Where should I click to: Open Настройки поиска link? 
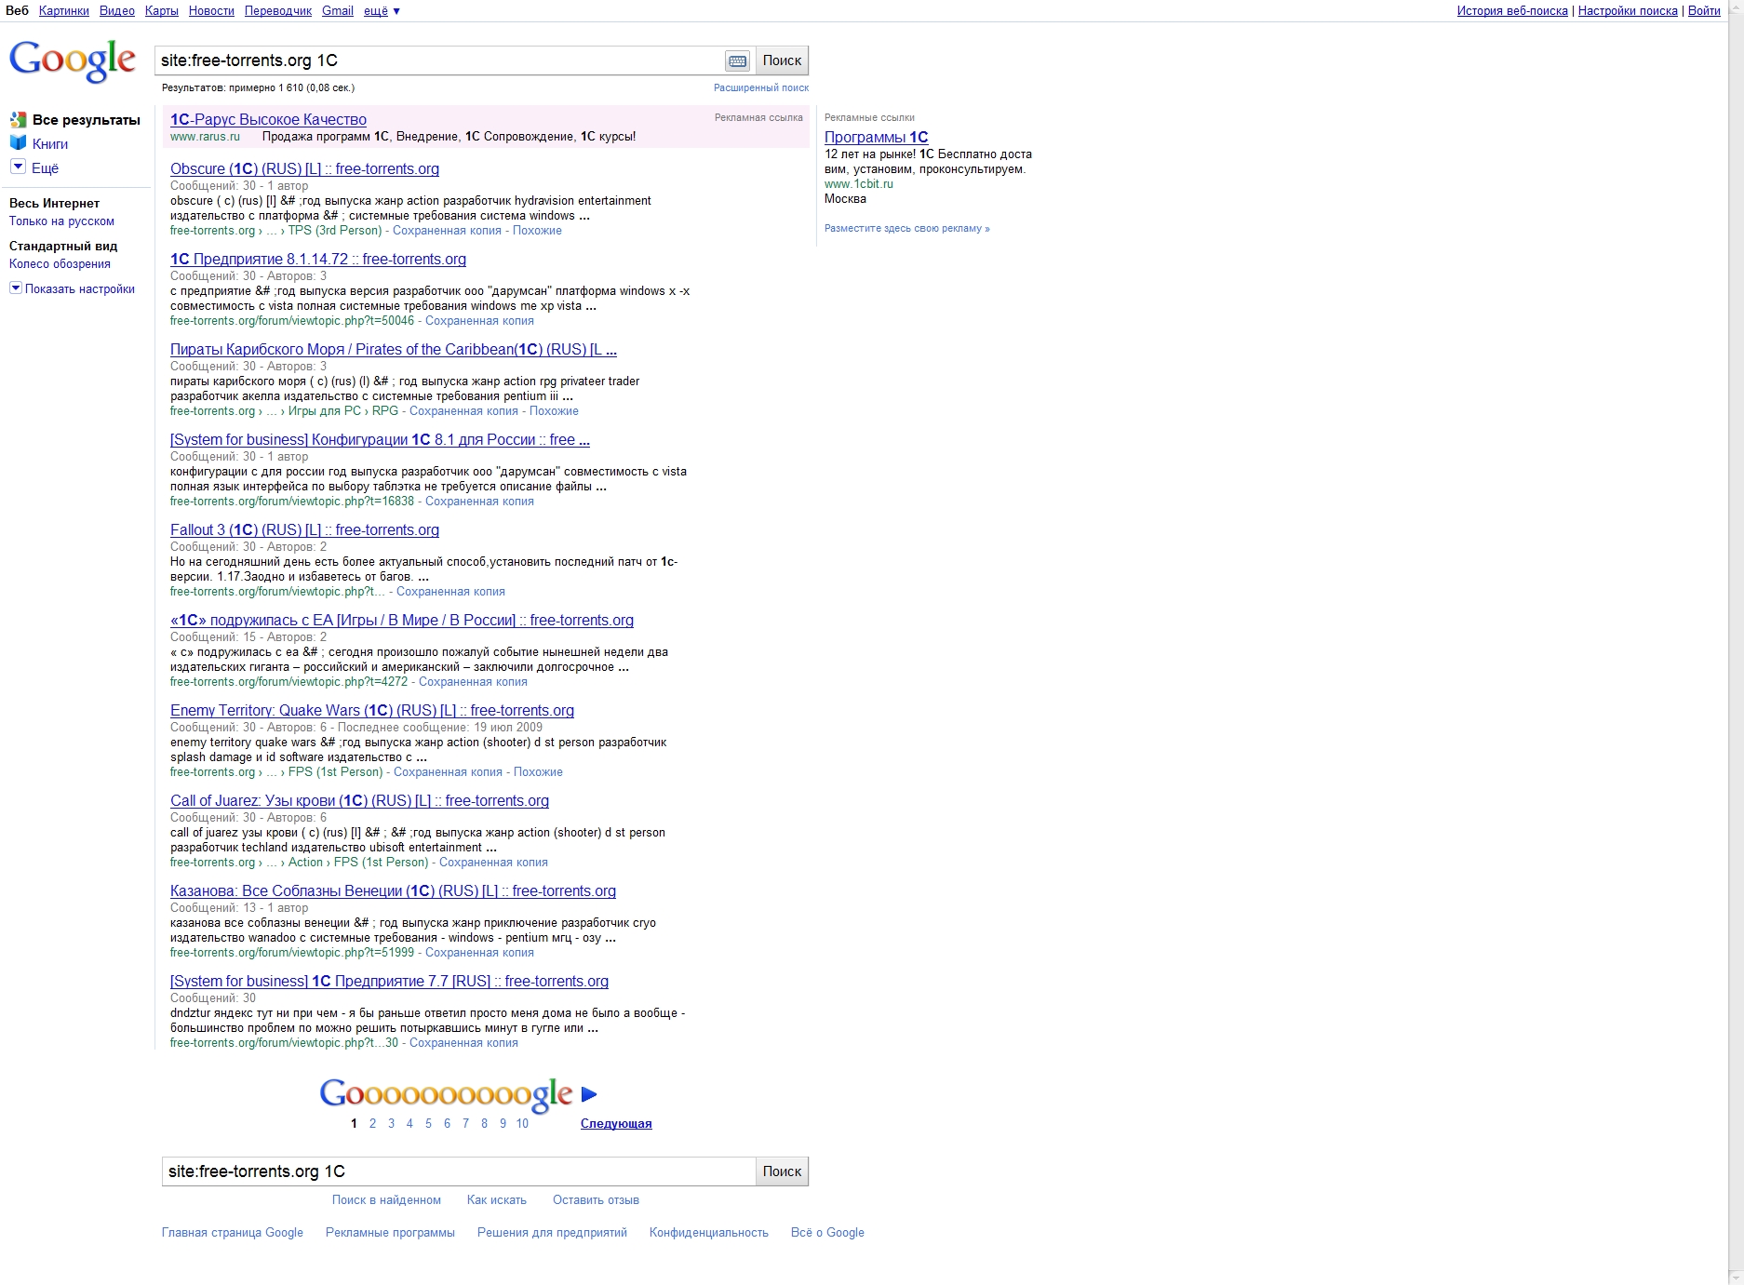coord(1628,11)
